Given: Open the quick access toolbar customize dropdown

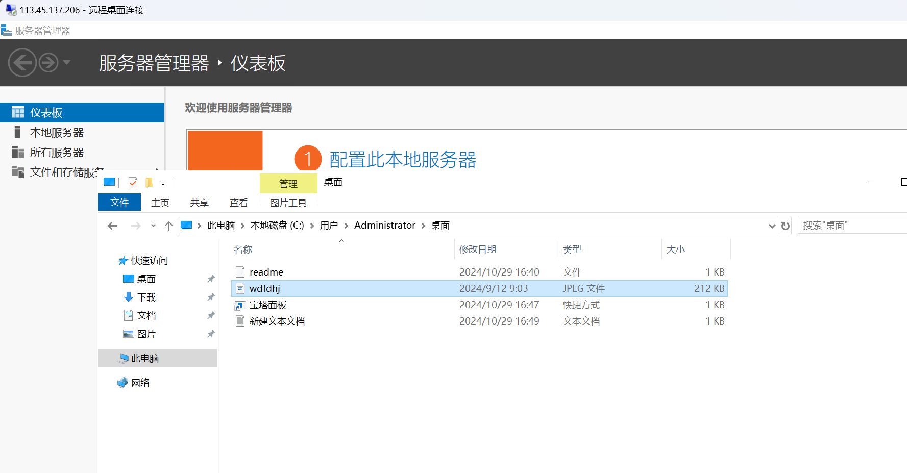Looking at the screenshot, I should 163,183.
